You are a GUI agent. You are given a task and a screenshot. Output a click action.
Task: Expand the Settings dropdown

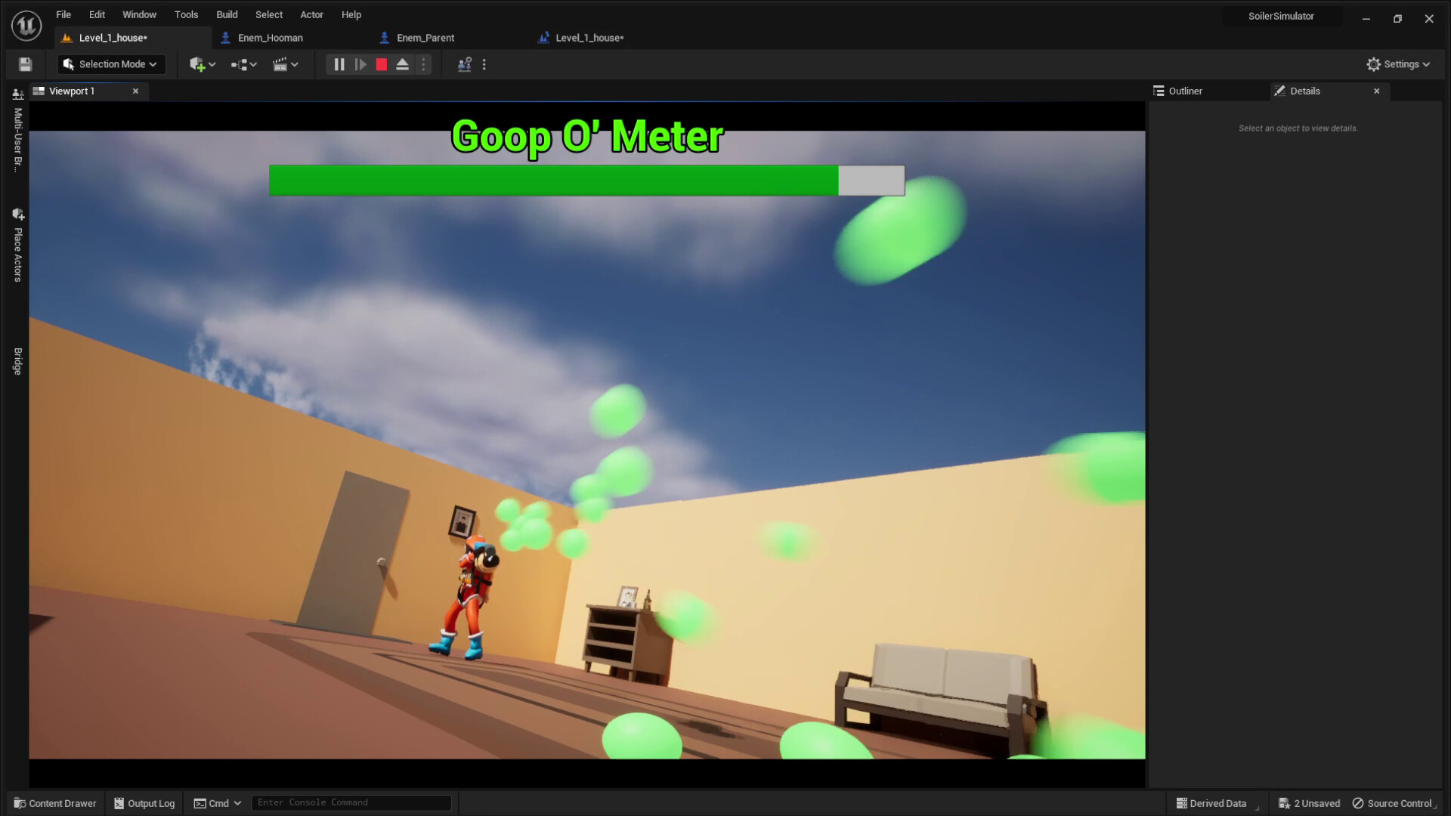[x=1397, y=64]
